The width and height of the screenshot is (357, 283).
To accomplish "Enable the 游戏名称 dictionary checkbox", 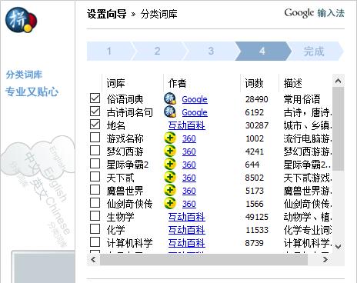I will click(95, 138).
